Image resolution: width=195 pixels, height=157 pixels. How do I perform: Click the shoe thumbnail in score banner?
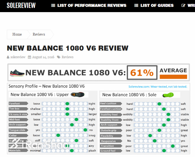[17, 73]
